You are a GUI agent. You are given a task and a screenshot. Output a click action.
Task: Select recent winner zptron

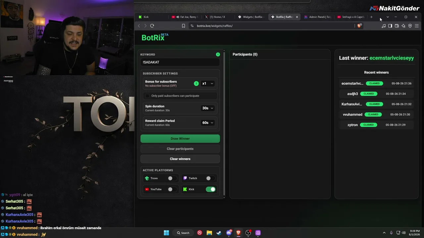[352, 125]
